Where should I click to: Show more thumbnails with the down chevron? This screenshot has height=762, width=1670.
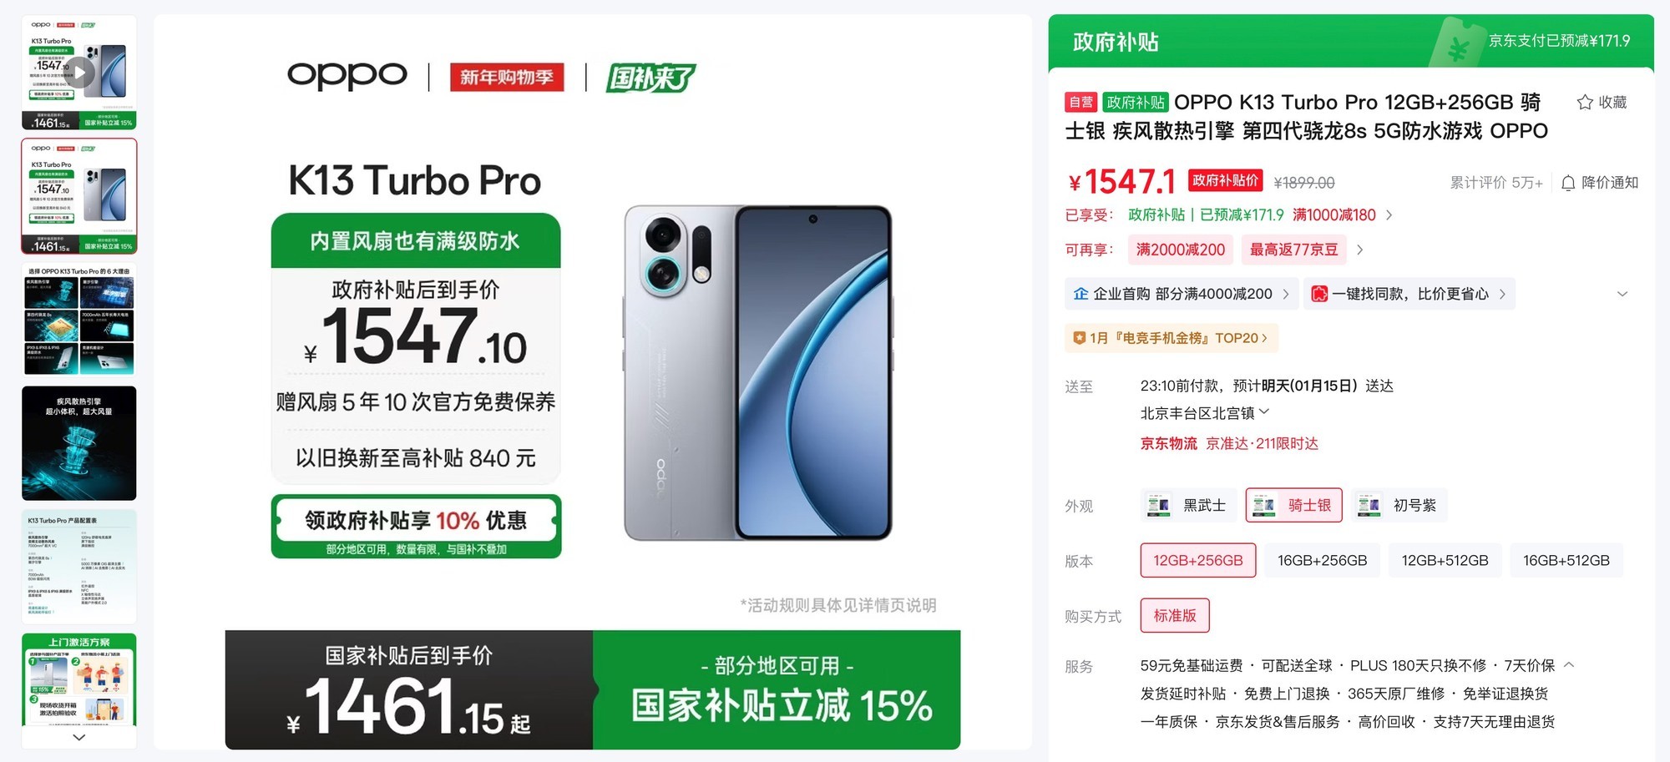[79, 737]
